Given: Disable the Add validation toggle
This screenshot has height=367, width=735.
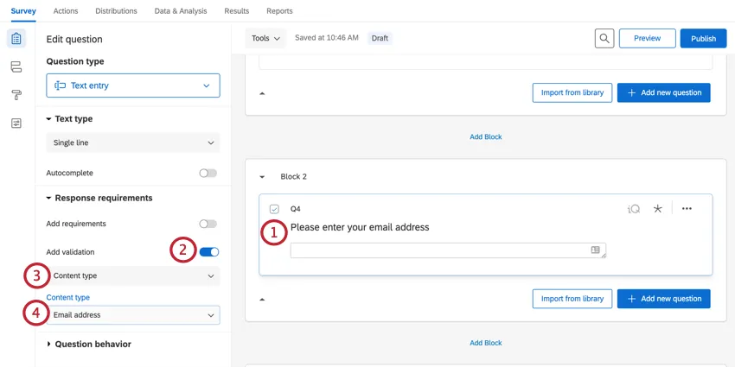Looking at the screenshot, I should (x=209, y=252).
